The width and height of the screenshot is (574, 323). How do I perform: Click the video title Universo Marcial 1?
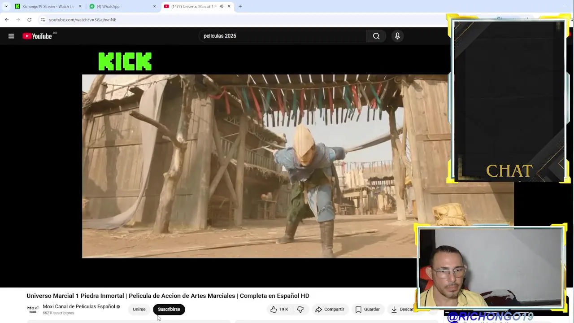(168, 296)
